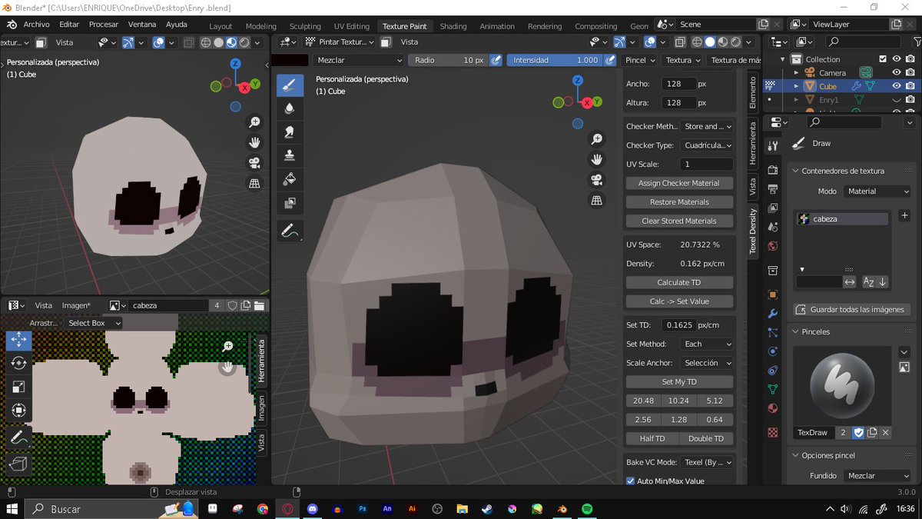The height and width of the screenshot is (519, 922).
Task: Click the Calculate TD button
Action: 679,282
